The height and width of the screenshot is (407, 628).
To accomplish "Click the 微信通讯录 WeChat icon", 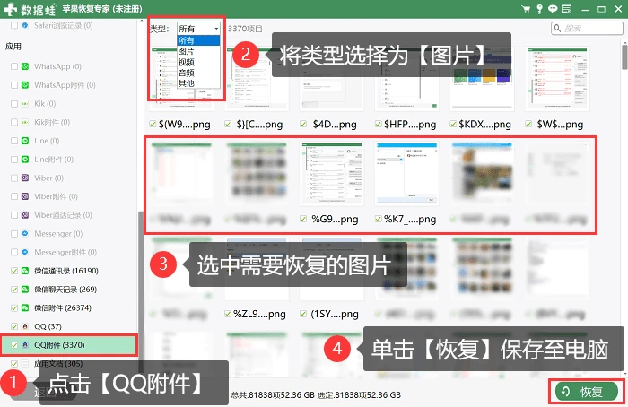I will [x=25, y=271].
